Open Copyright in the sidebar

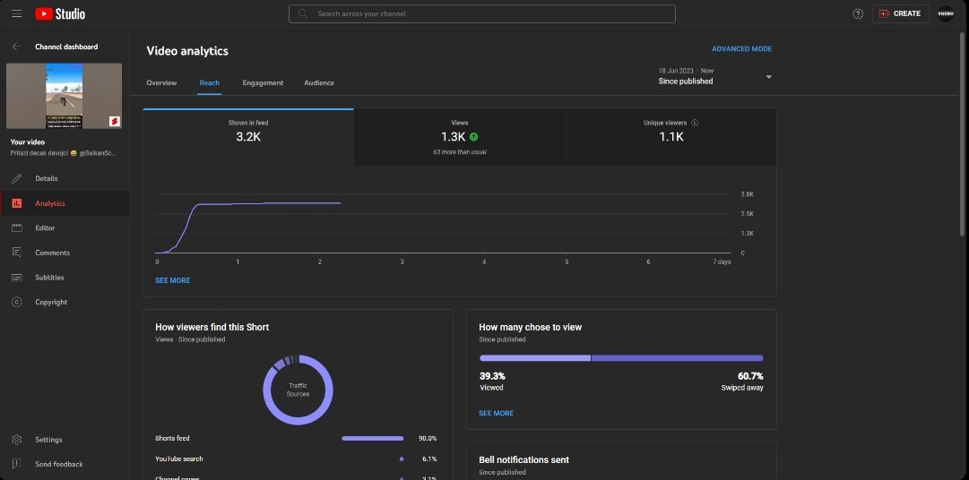pyautogui.click(x=51, y=302)
